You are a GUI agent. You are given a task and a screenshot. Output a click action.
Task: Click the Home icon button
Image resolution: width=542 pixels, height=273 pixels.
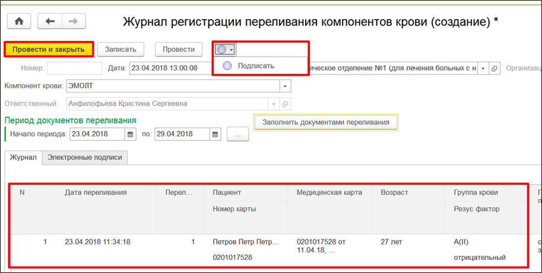click(19, 21)
